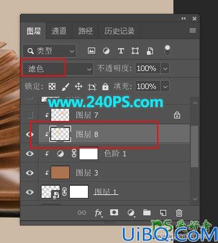Viewport: 218px width, 243px height.
Task: Toggle mask link on 色阶 1
Action: (74, 154)
